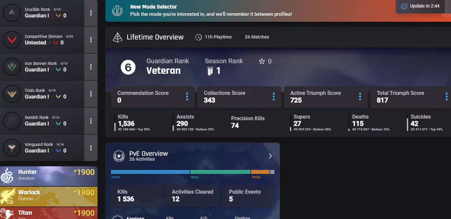Click the Iron Banner Rank emblem icon

click(12, 67)
